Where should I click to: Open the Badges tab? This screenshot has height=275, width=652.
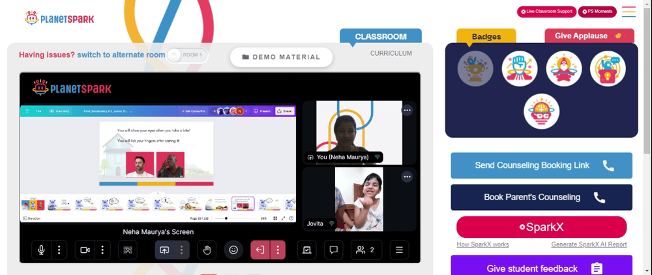[x=486, y=36]
